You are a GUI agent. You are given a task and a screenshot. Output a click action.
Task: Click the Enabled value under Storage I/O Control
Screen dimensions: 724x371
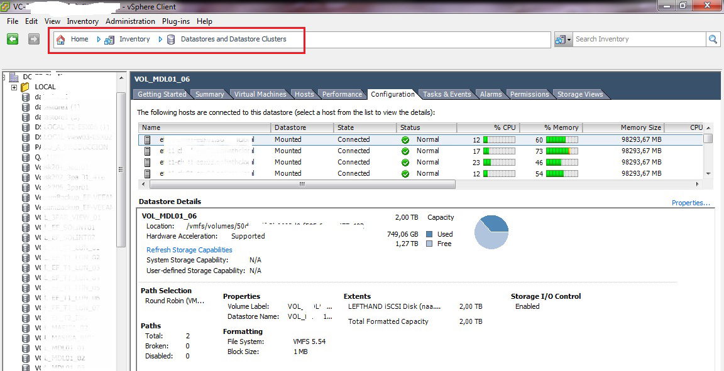coord(527,306)
